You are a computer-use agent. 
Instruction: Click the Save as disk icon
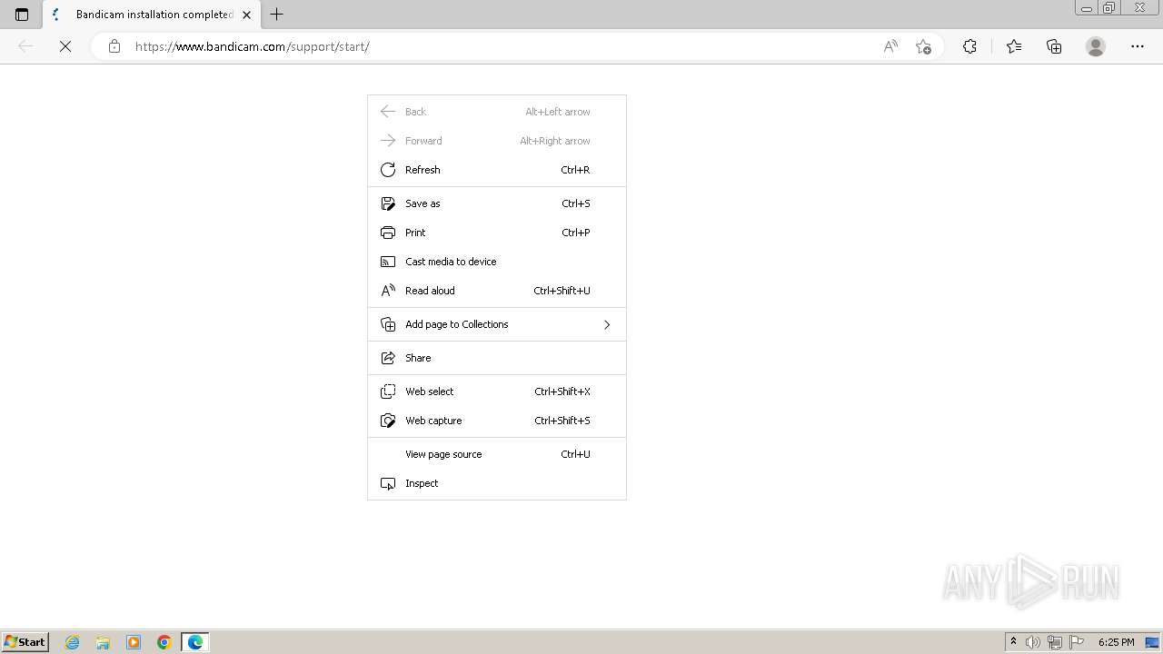pos(388,203)
